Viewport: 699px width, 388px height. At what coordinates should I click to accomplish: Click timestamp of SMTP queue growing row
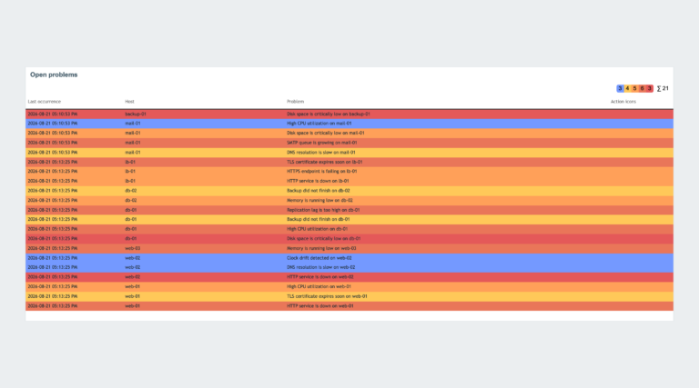[x=53, y=143]
